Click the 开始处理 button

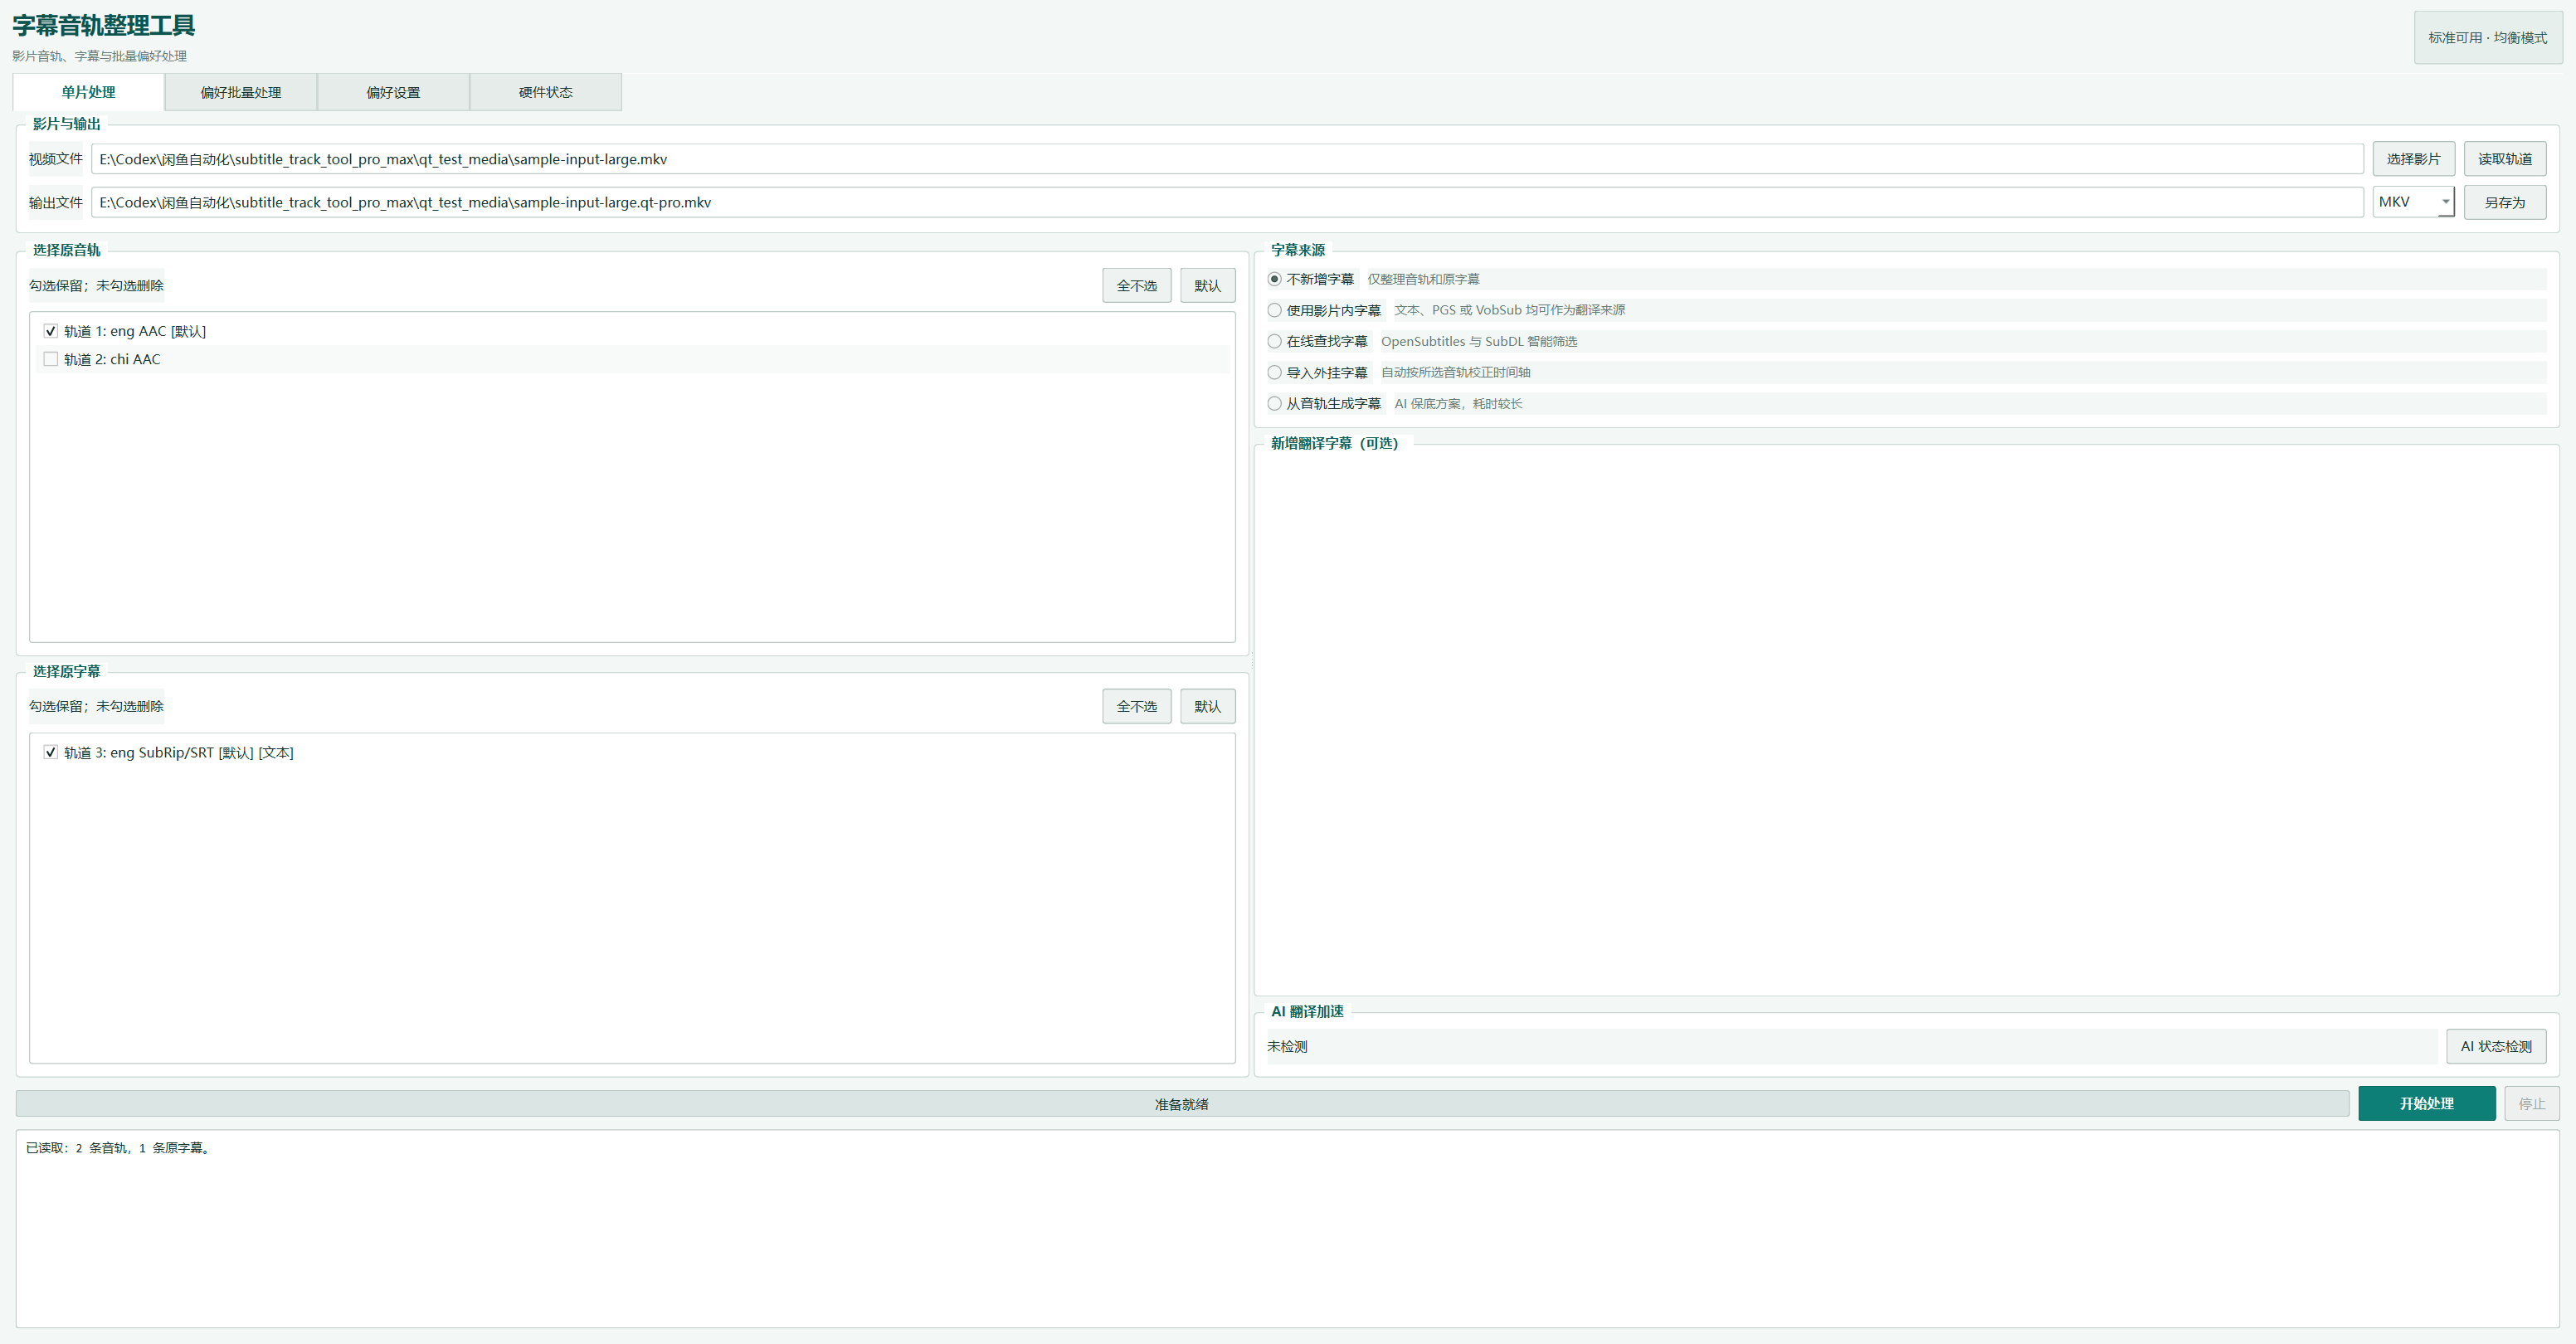pyautogui.click(x=2426, y=1103)
